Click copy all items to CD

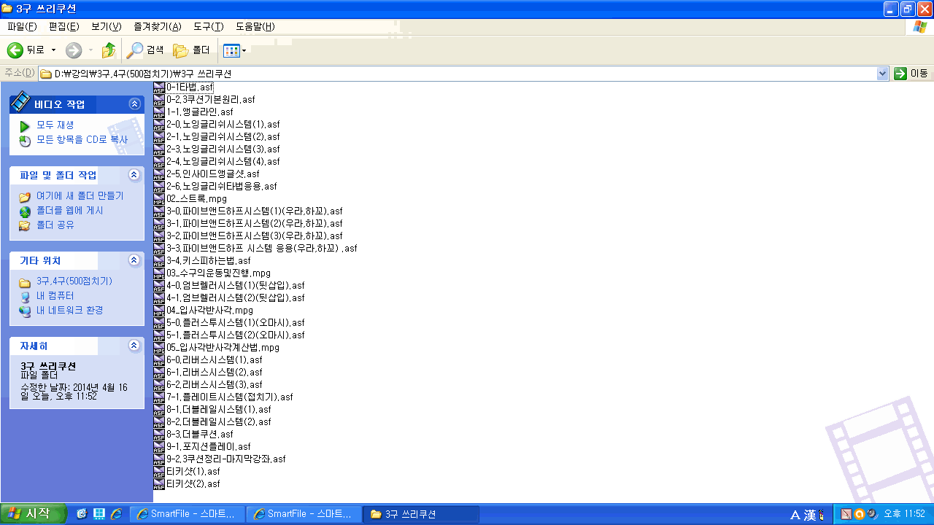[25, 140]
